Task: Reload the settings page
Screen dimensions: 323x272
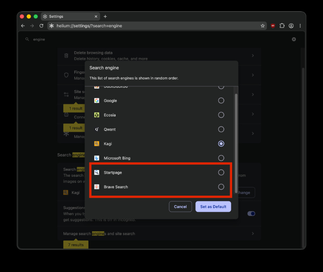Action: click(42, 26)
